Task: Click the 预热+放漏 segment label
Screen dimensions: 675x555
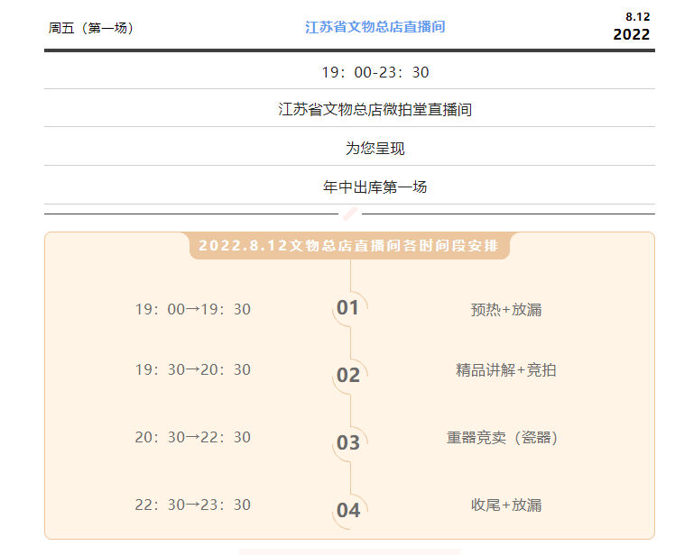Action: tap(506, 310)
